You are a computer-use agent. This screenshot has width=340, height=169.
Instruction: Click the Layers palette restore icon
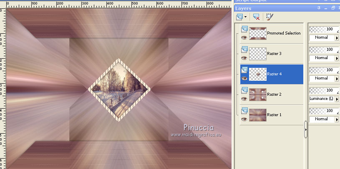click(x=333, y=8)
